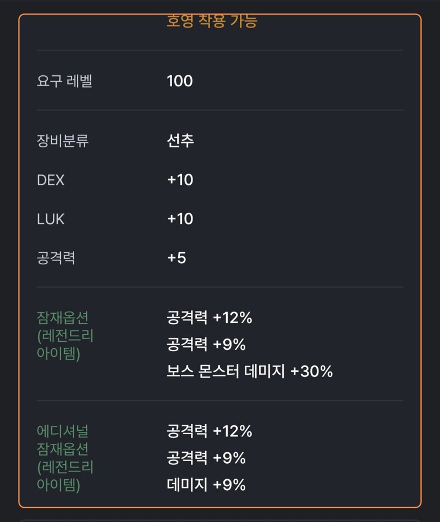
Task: Click the LUK +10 value
Action: (x=180, y=219)
